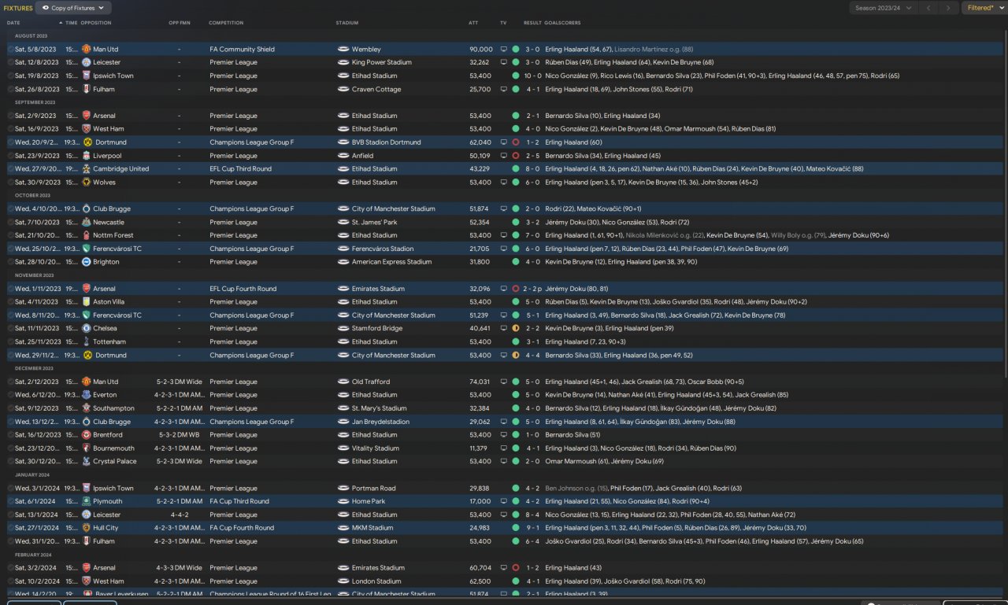Go to the previous season with the left arrow
The height and width of the screenshot is (605, 1008).
click(928, 8)
